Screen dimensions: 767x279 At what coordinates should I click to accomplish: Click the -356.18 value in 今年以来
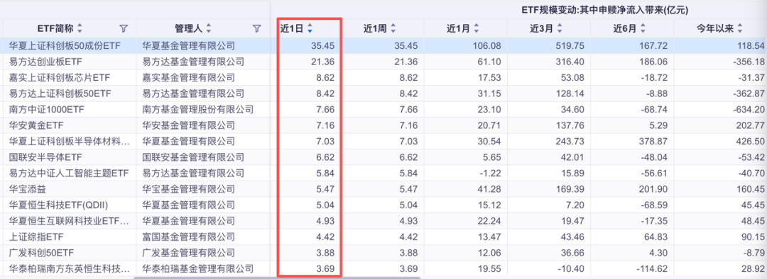[x=749, y=62]
